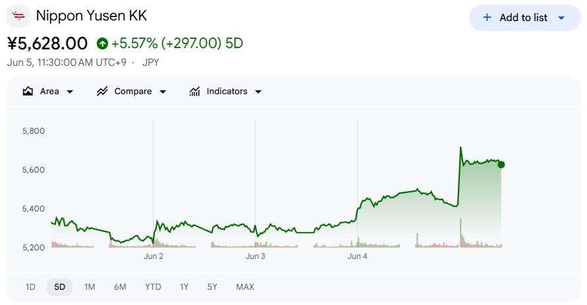Viewport: 587px width, 305px height.
Task: Click the 5,800 y-axis label
Action: [x=34, y=131]
